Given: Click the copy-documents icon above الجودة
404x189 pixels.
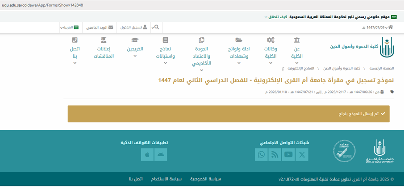Looking at the screenshot, I should click(201, 40).
